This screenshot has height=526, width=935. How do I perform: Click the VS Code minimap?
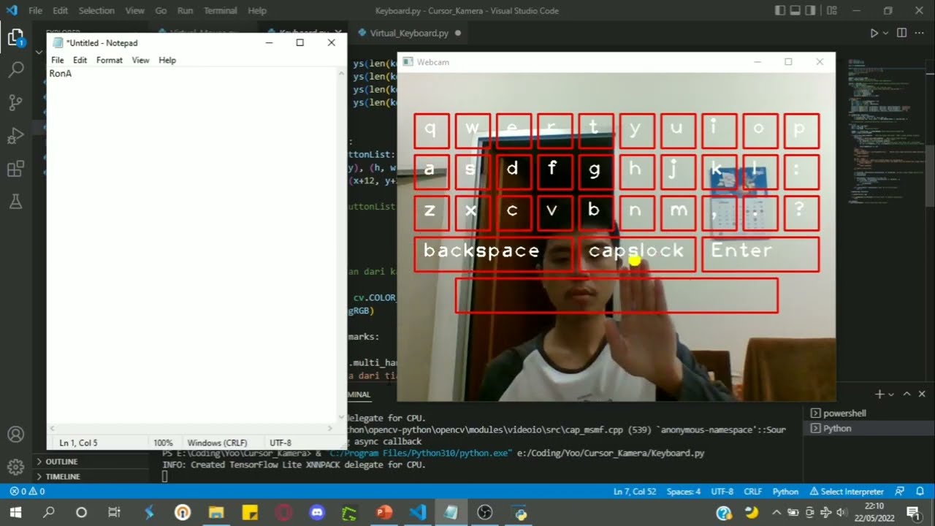[884, 131]
